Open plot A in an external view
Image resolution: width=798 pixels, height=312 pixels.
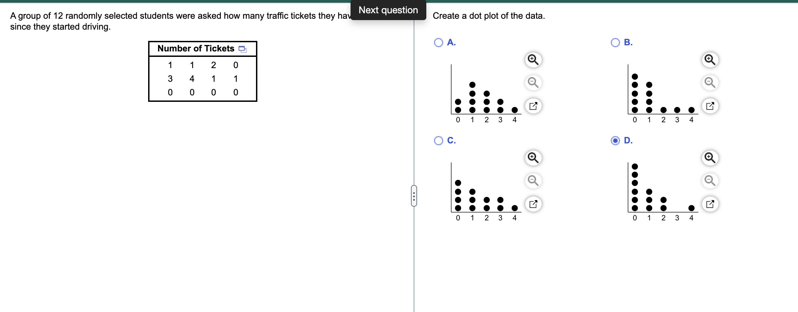(x=533, y=106)
